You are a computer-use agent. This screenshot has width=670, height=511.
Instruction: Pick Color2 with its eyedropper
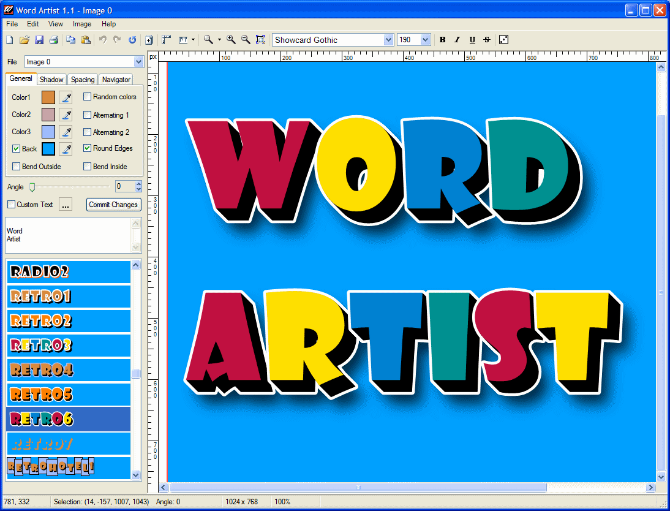66,115
